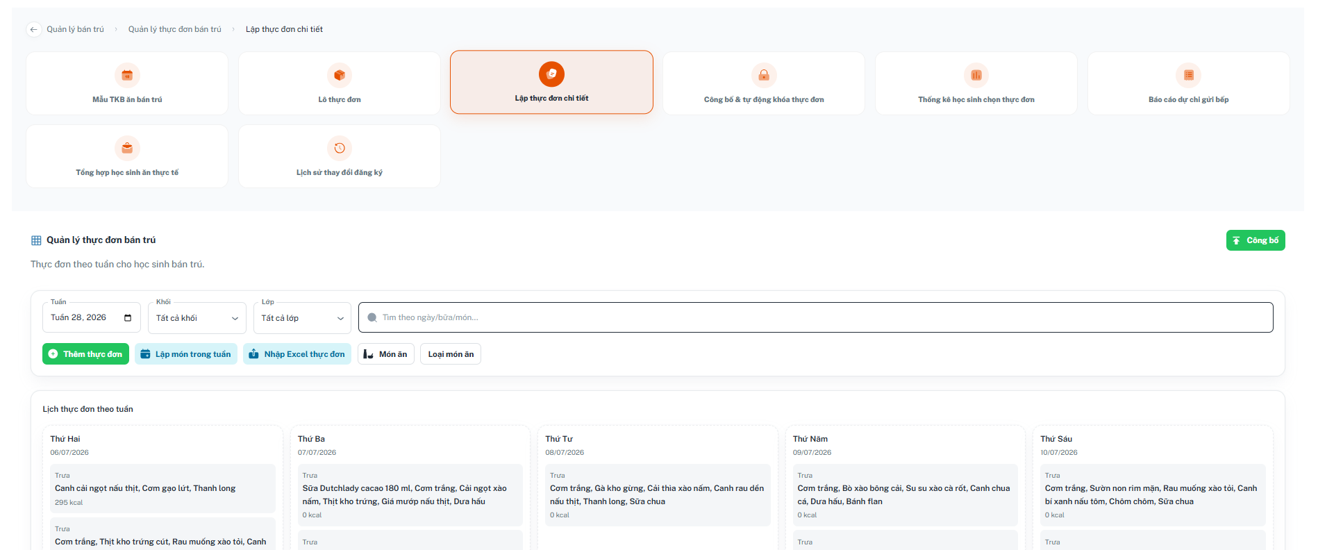1318x550 pixels.
Task: Click the green Công bố button
Action: pyautogui.click(x=1256, y=240)
